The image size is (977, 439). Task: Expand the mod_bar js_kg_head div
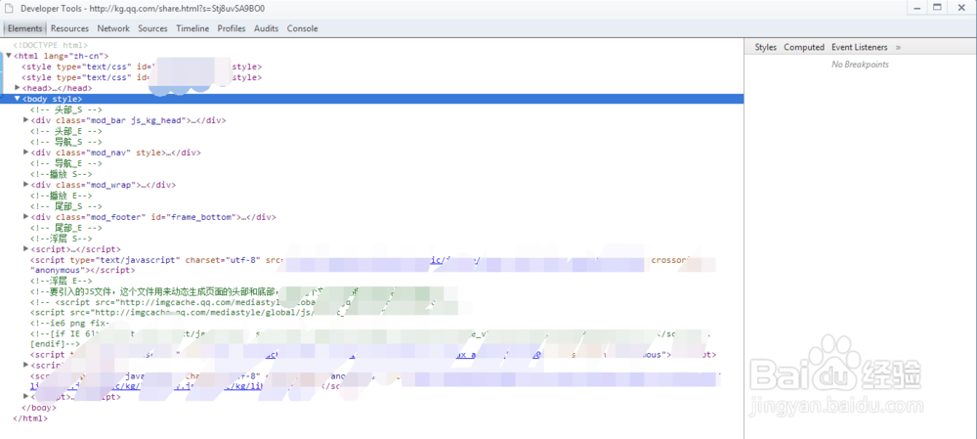tap(26, 119)
